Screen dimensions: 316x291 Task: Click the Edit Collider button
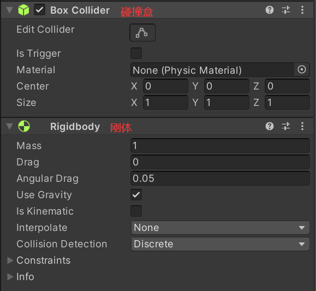(142, 32)
